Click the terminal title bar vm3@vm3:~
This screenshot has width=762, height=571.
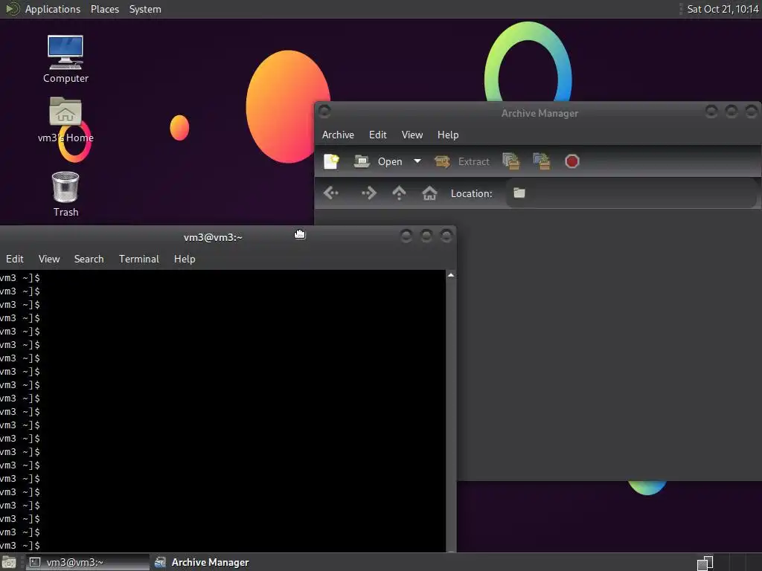213,237
